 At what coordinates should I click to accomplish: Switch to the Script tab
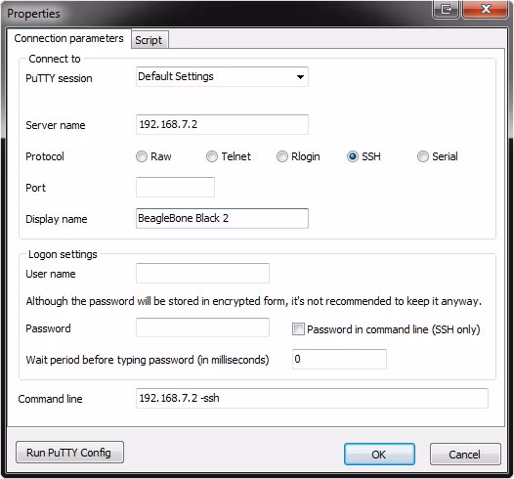point(150,40)
